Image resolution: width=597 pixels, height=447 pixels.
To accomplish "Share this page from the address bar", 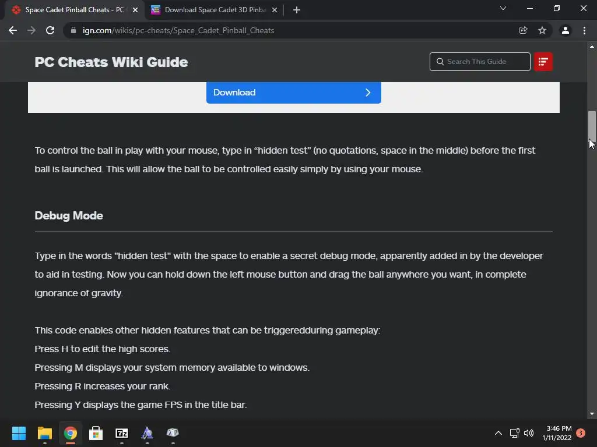I will point(523,30).
